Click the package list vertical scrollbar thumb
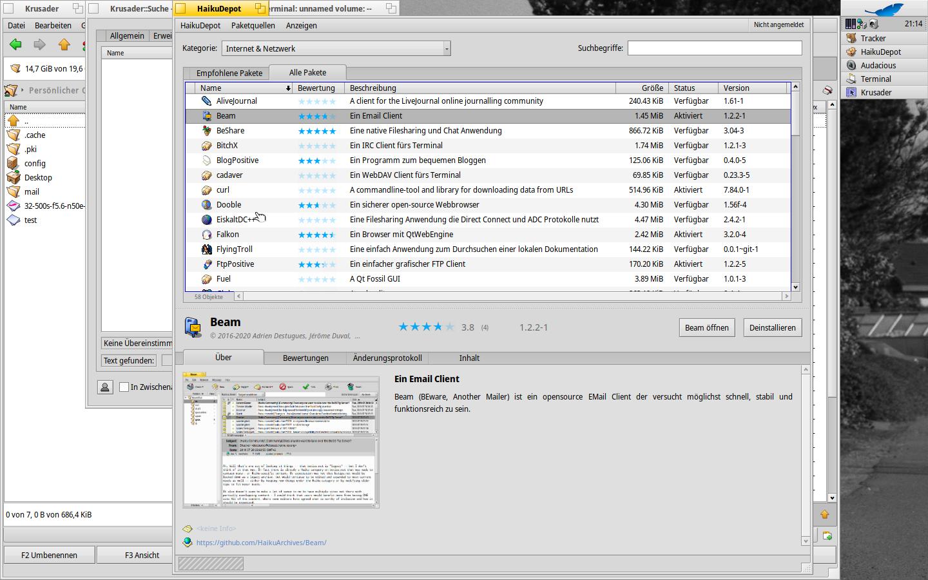The image size is (928, 580). tap(795, 114)
